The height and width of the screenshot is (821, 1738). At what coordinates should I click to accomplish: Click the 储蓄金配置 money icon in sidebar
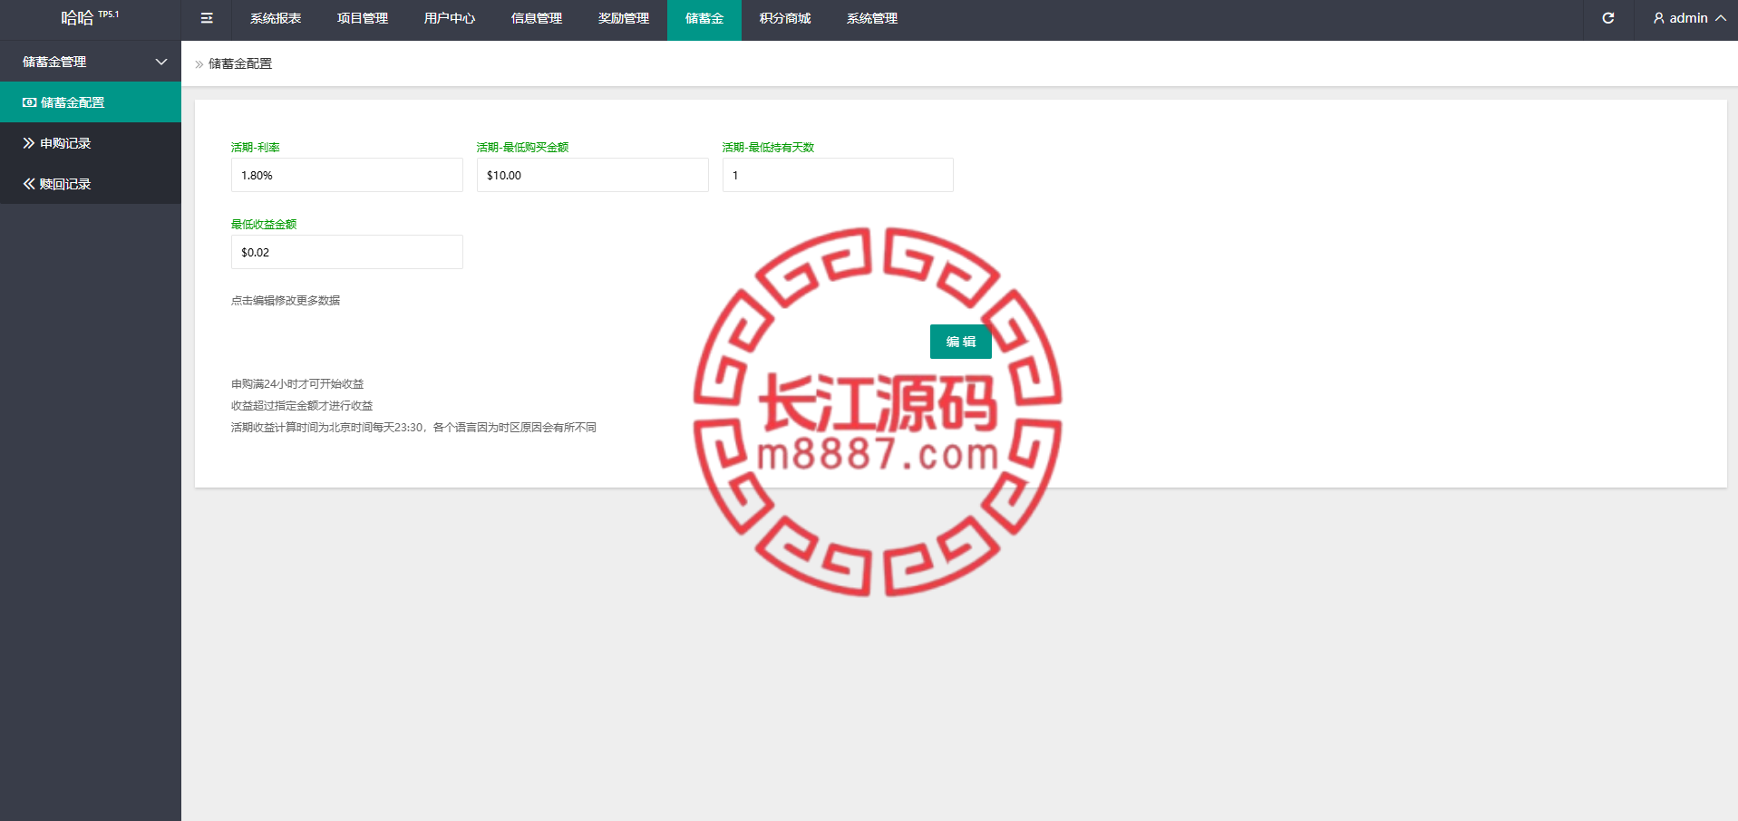click(x=30, y=102)
